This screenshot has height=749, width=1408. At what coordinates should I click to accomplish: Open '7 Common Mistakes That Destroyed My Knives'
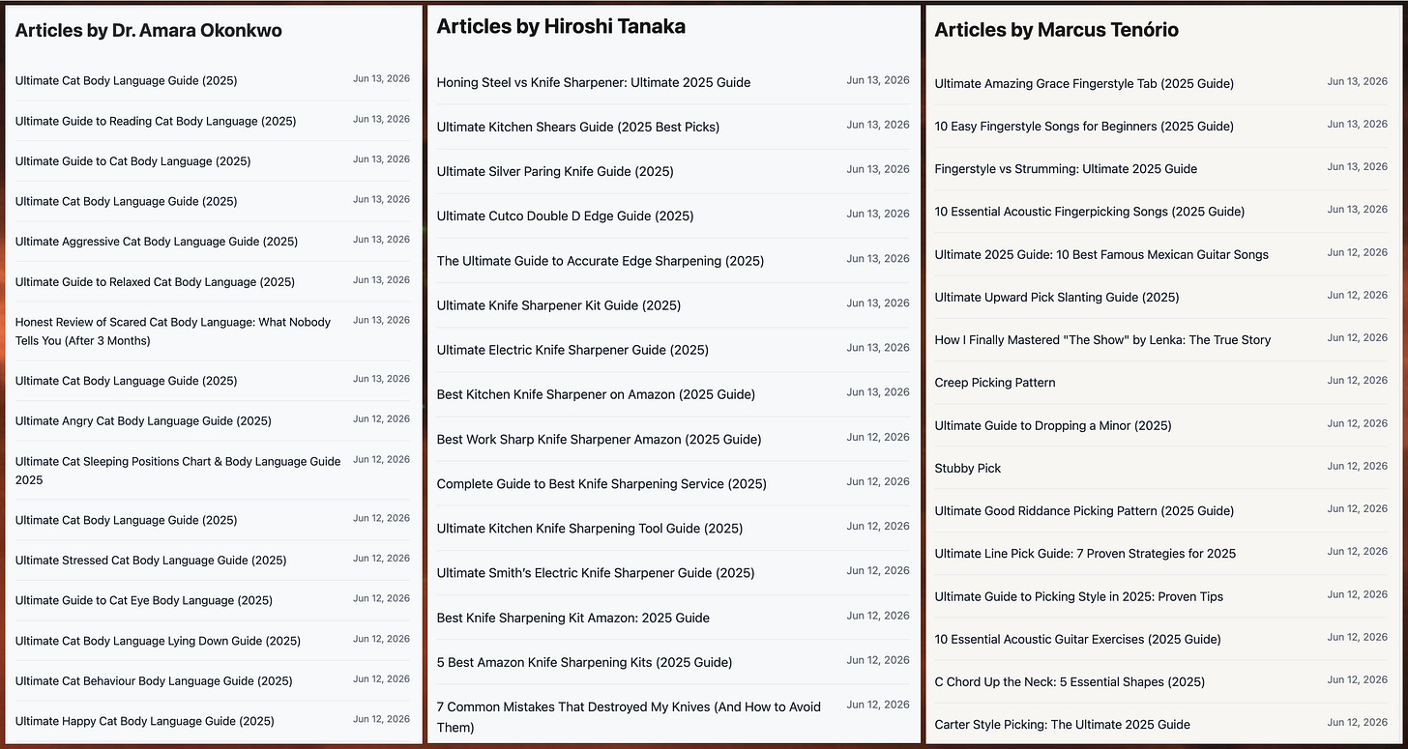(630, 717)
